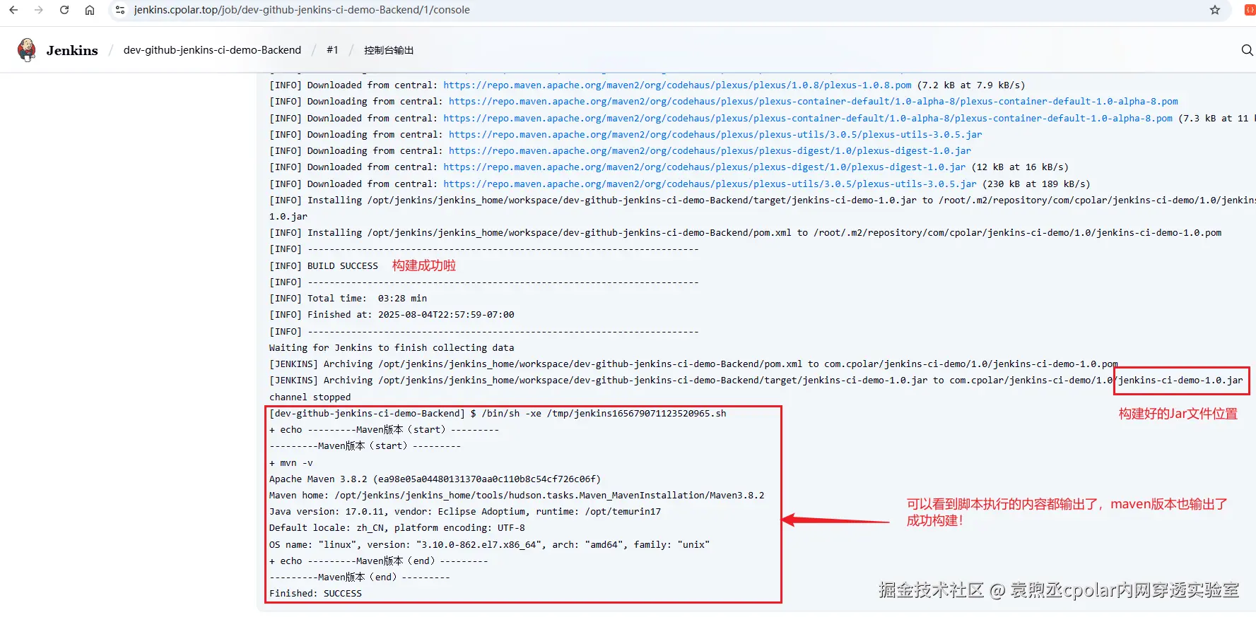Select the Installing pom.xml log line

(745, 233)
